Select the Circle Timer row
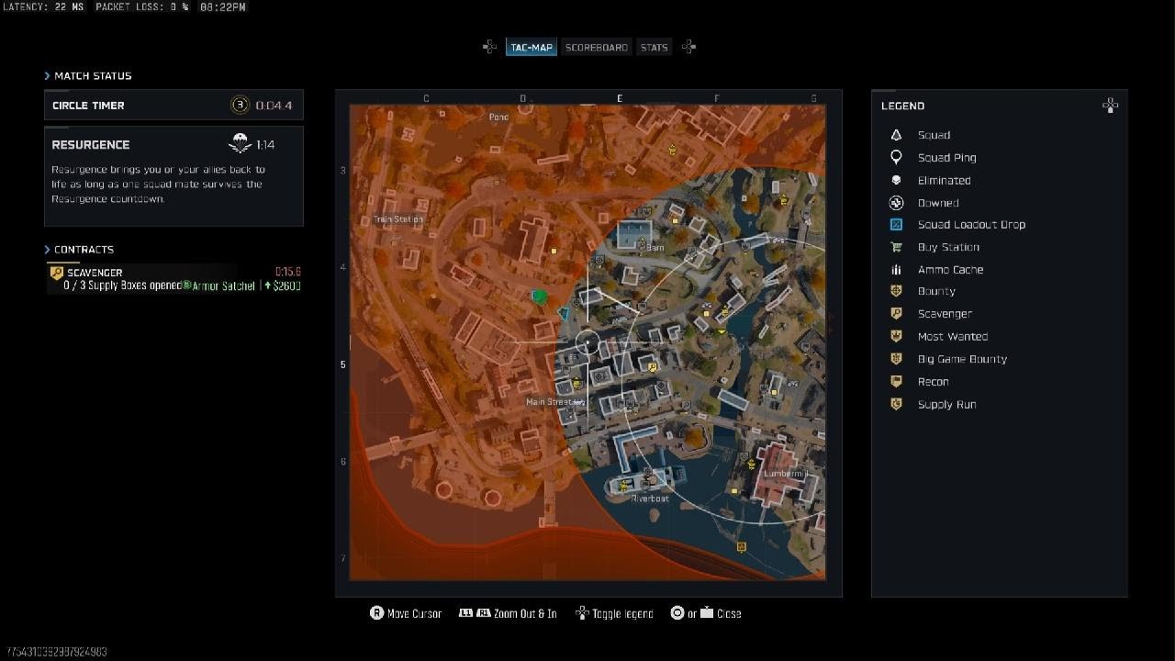Screen dimensions: 1175x661 pyautogui.click(x=173, y=105)
